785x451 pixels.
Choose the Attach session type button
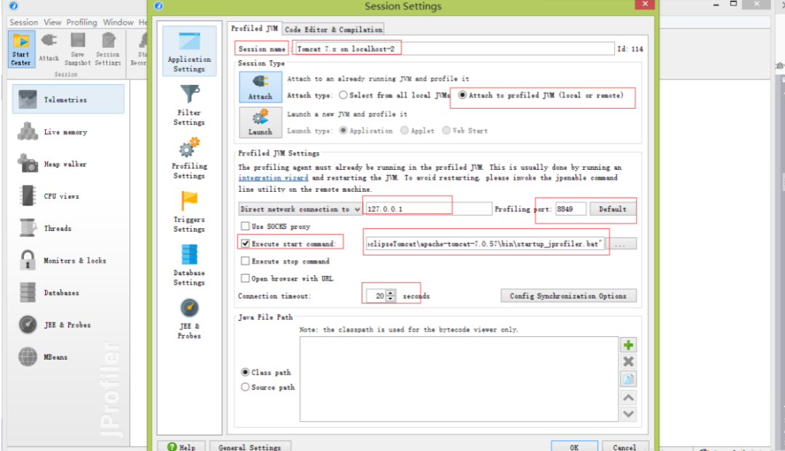click(x=260, y=87)
